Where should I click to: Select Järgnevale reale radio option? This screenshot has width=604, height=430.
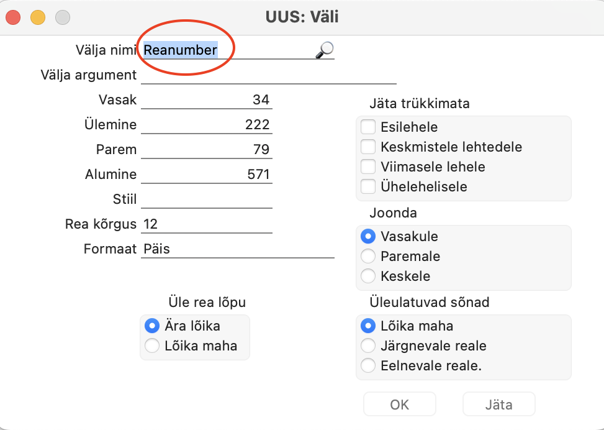(x=368, y=345)
